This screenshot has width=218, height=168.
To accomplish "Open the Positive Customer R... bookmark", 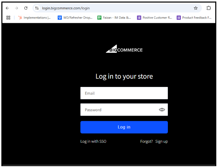I will (x=155, y=17).
